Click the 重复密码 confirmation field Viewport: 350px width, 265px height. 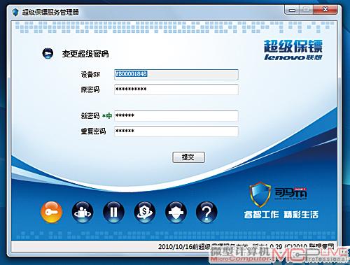coord(176,131)
